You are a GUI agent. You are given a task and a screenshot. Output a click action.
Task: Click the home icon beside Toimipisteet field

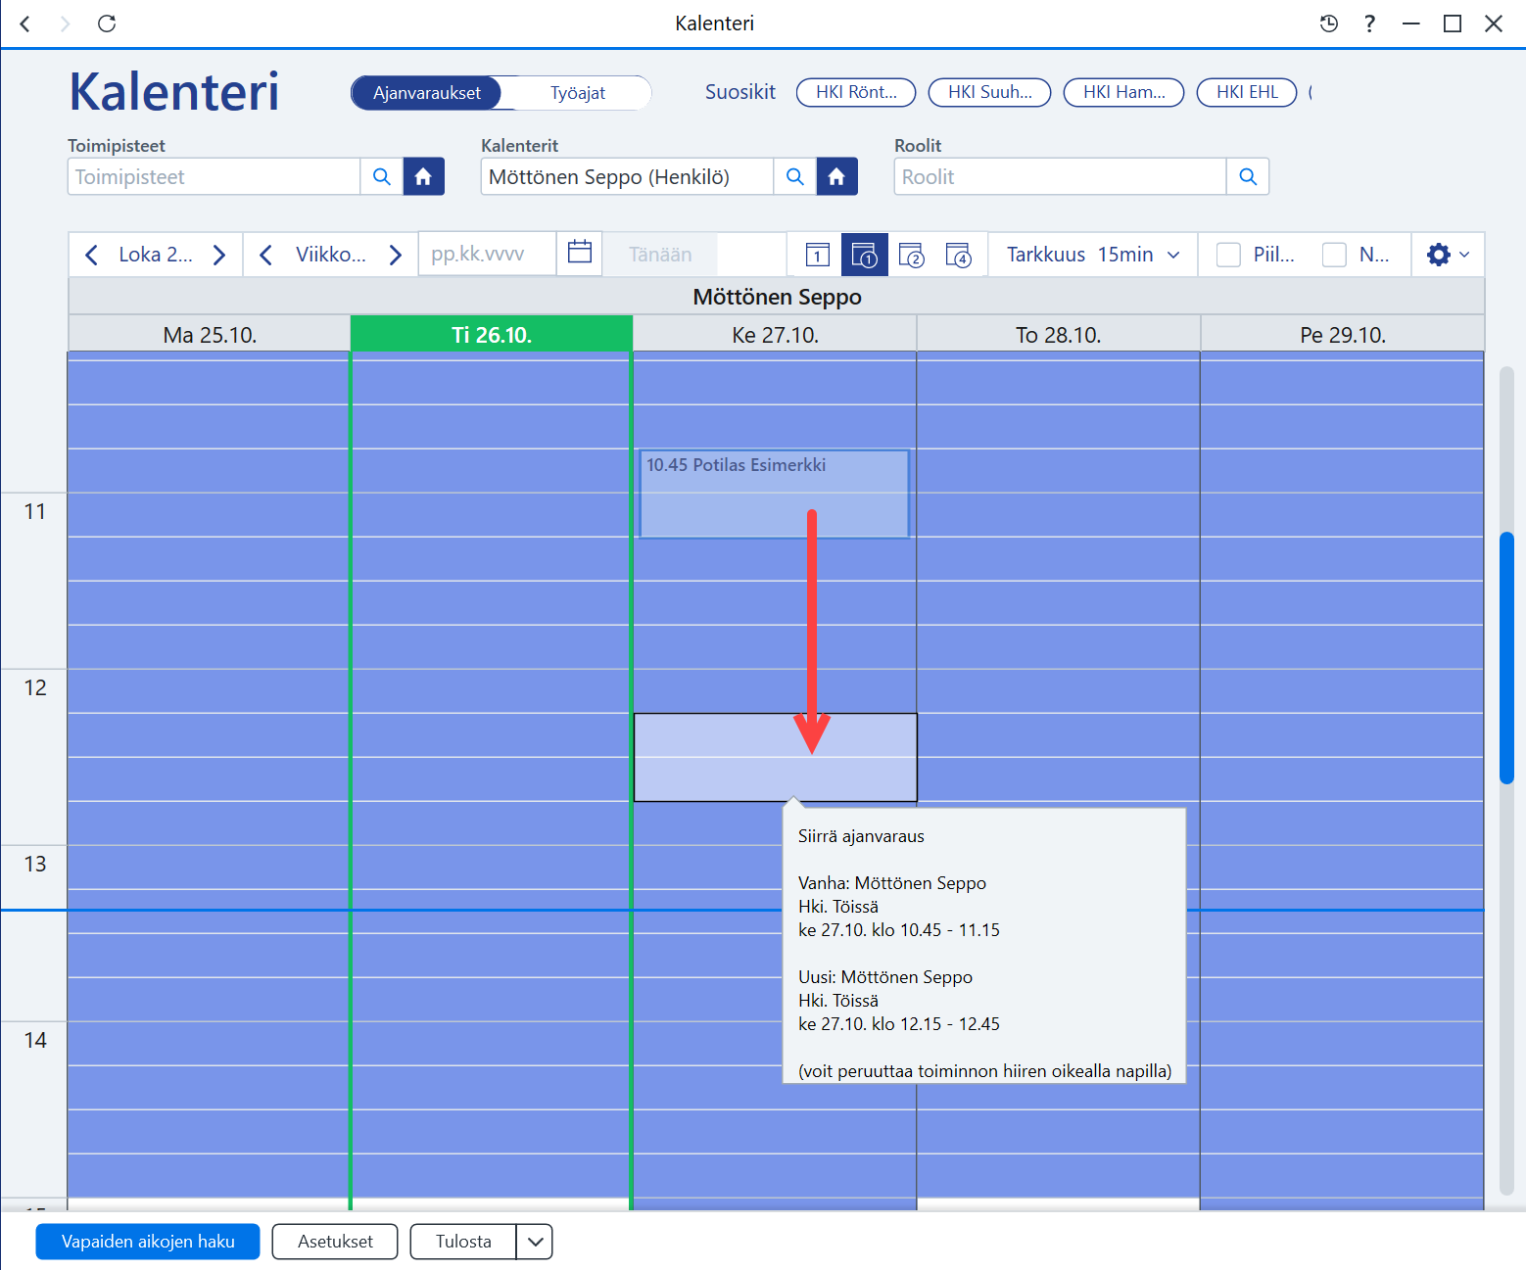click(423, 177)
